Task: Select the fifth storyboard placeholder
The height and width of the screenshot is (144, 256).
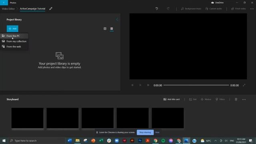Action: [x=168, y=118]
